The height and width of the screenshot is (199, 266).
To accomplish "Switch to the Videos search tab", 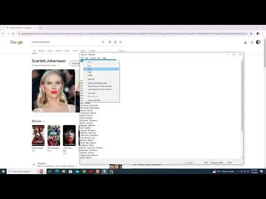I will [59, 51].
